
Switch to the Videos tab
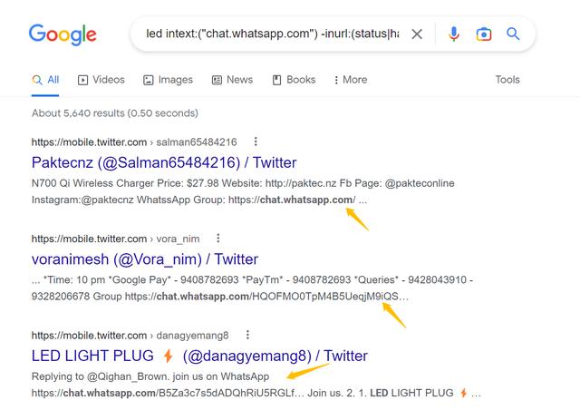click(101, 80)
